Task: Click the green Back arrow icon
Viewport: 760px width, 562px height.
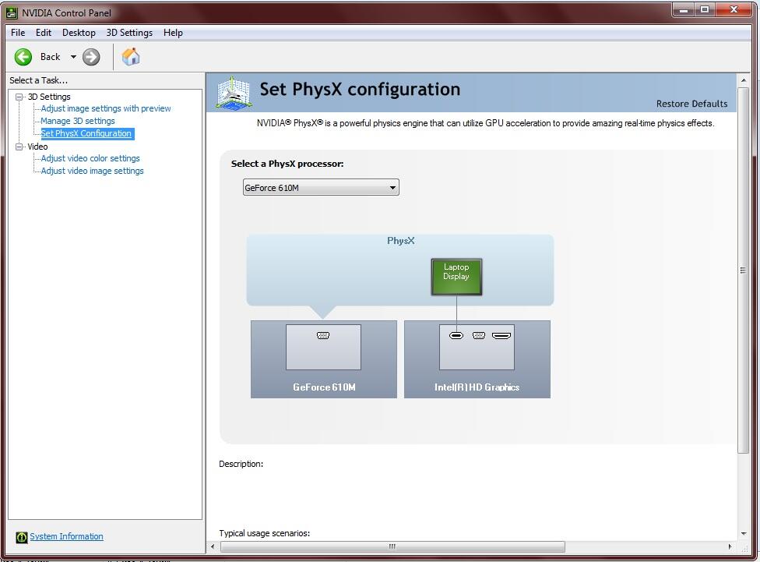Action: [x=23, y=57]
